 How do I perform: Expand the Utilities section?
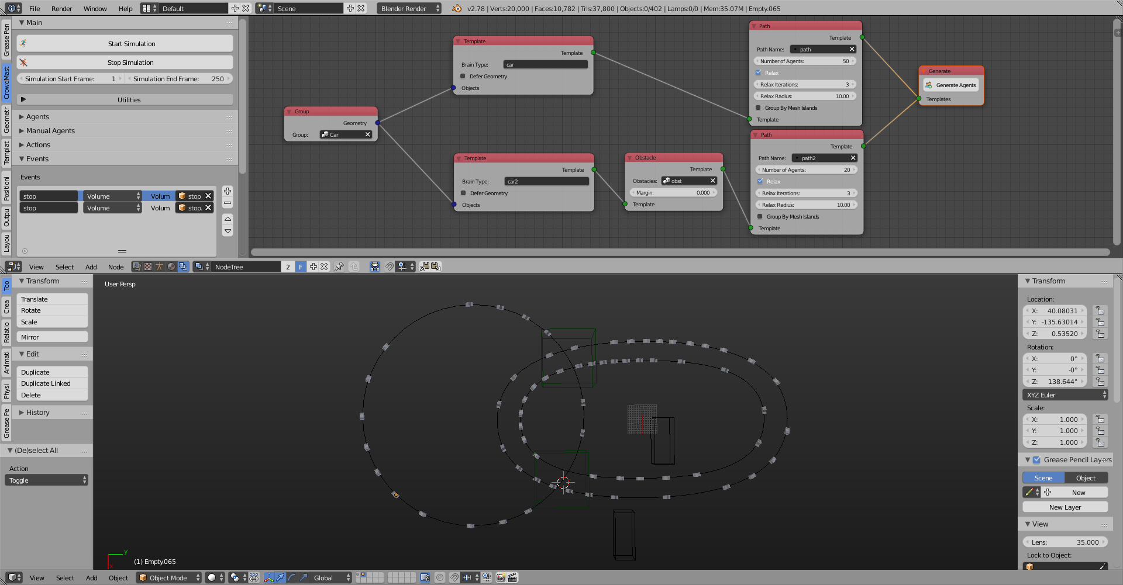(125, 100)
